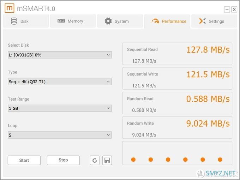Open the Type dropdown Seq + 4K

[x=60, y=82]
